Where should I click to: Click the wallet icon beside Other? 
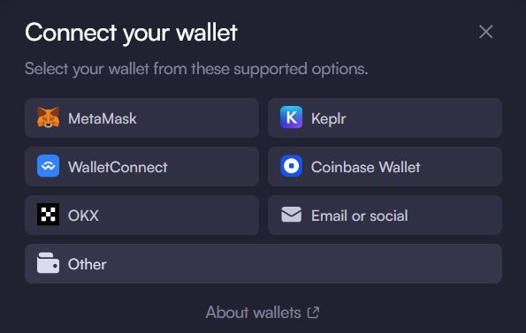click(x=49, y=263)
